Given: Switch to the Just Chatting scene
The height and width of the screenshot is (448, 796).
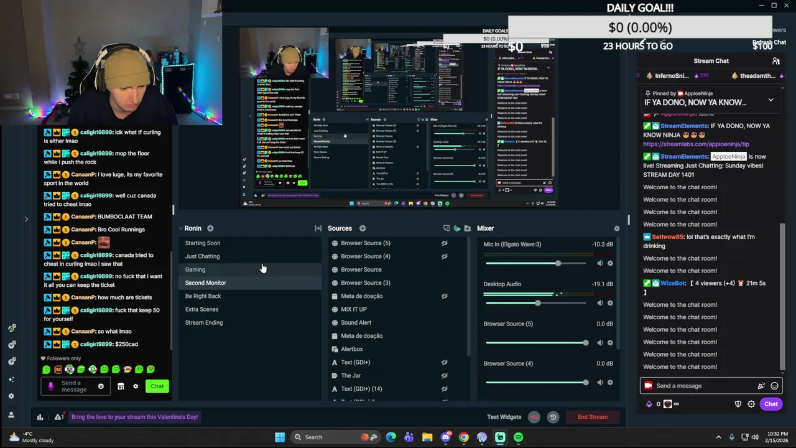Looking at the screenshot, I should (202, 256).
